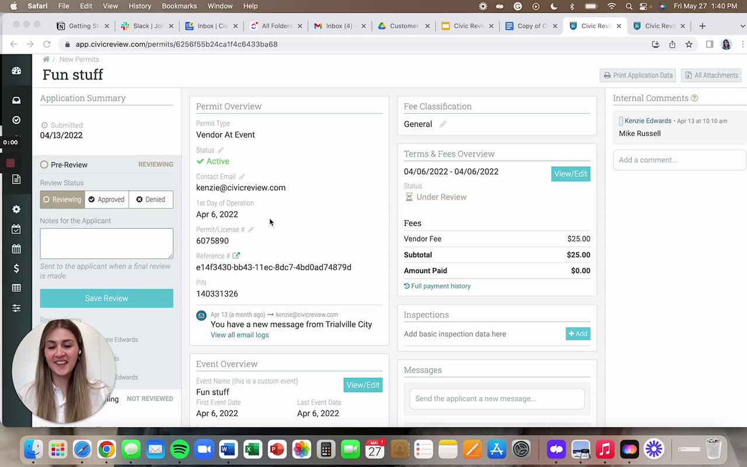Go to New Permits breadcrumb
Viewport: 747px width, 467px height.
79,60
